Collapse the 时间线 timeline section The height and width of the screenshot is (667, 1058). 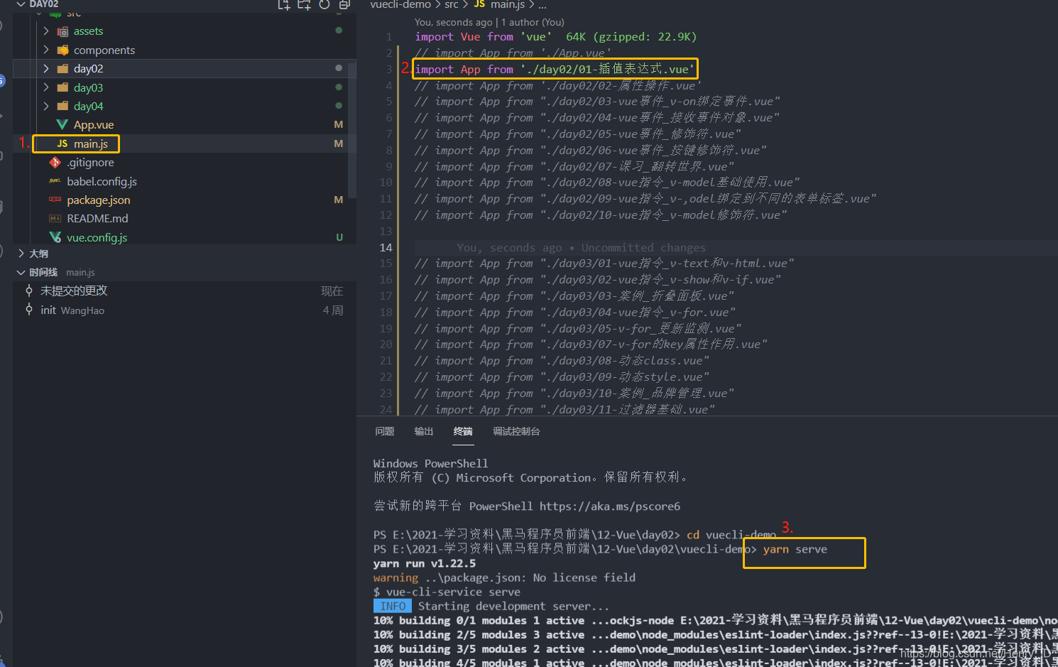coord(21,273)
